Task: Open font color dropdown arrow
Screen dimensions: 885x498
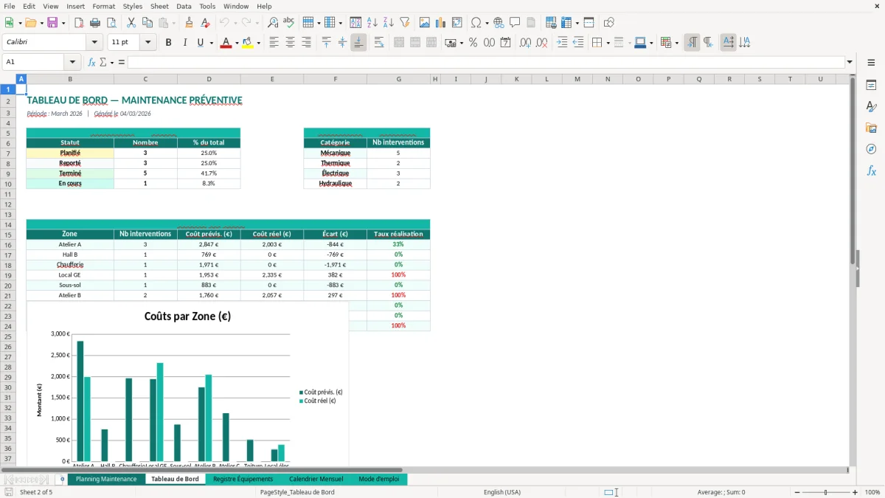Action: point(236,43)
